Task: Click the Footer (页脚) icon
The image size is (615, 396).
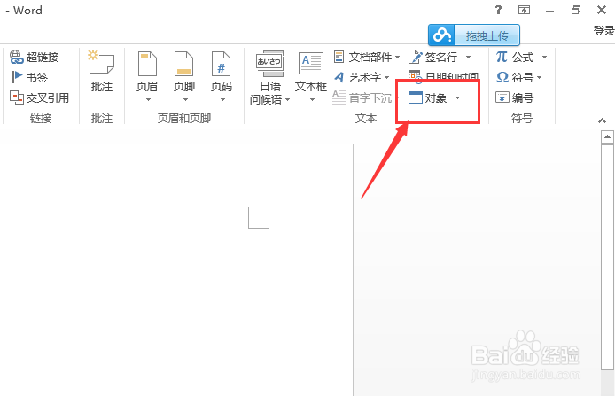Action: tap(184, 64)
